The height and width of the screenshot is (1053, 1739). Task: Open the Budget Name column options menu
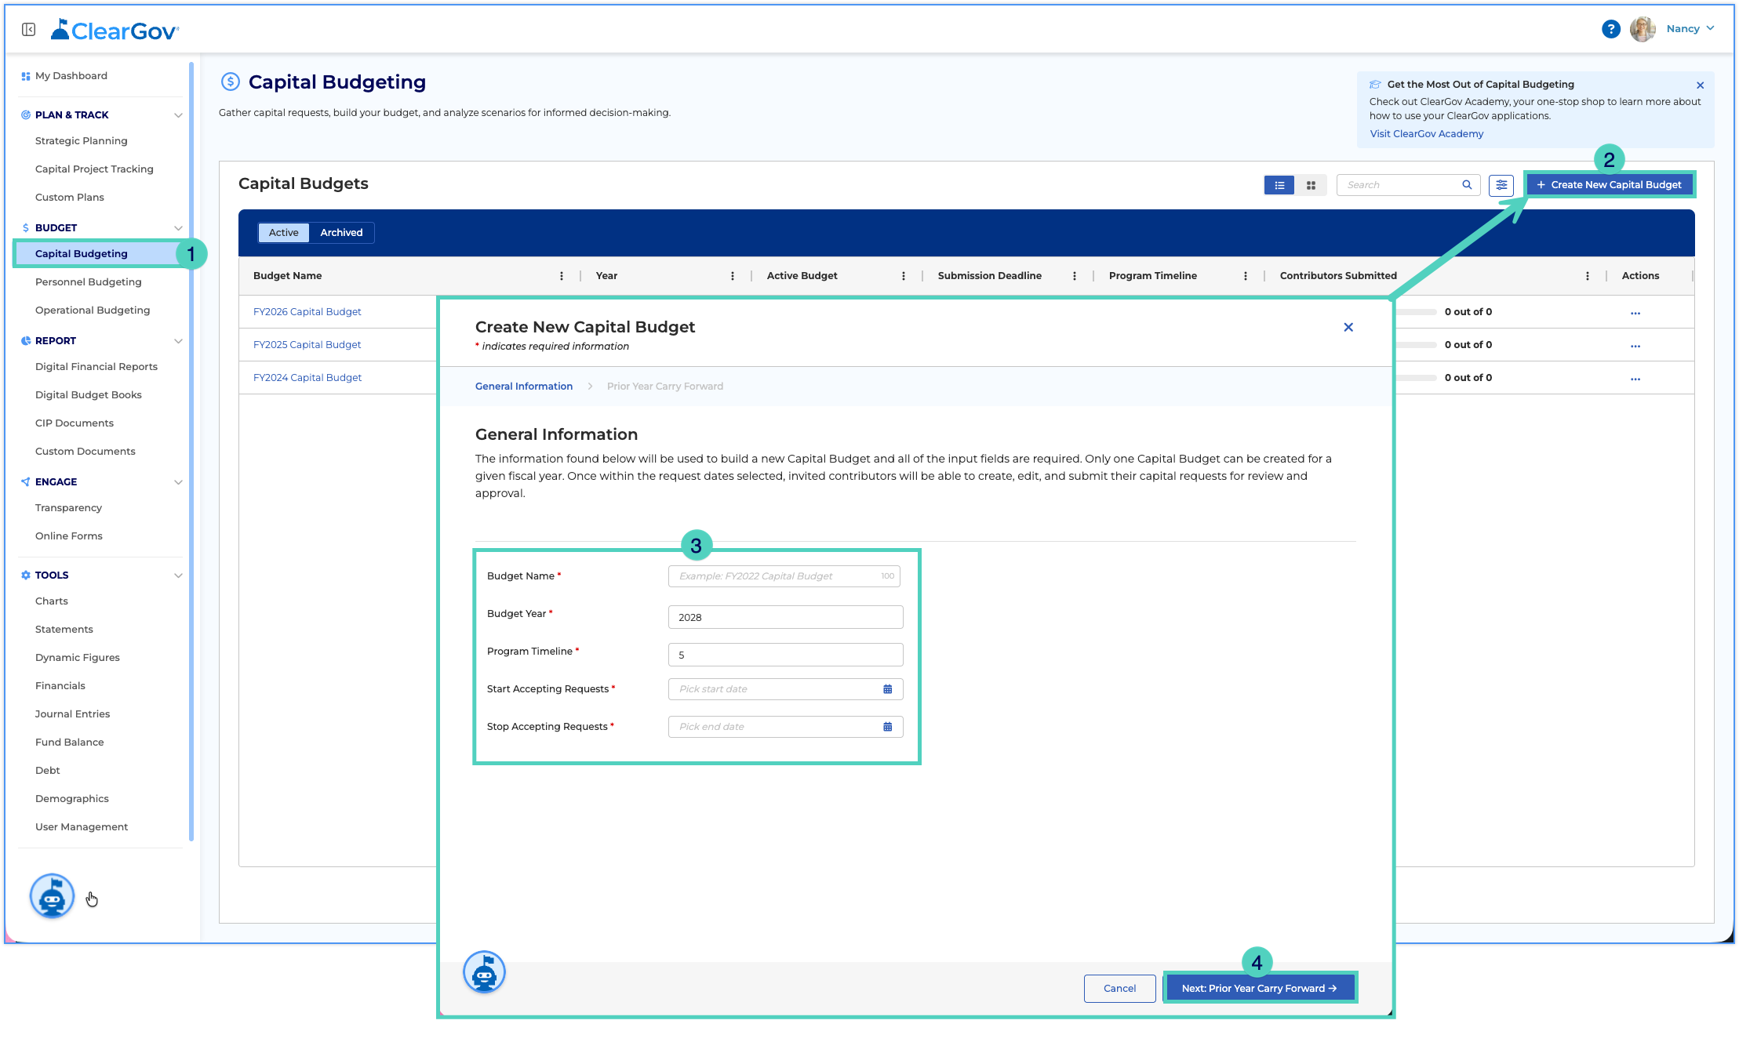coord(562,276)
